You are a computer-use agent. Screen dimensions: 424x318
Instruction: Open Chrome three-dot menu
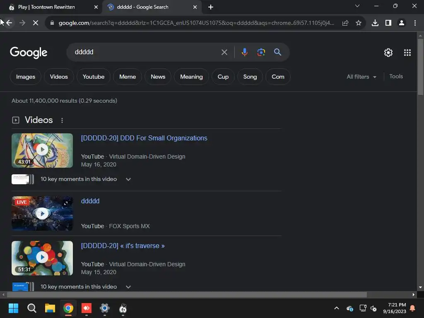pyautogui.click(x=415, y=23)
